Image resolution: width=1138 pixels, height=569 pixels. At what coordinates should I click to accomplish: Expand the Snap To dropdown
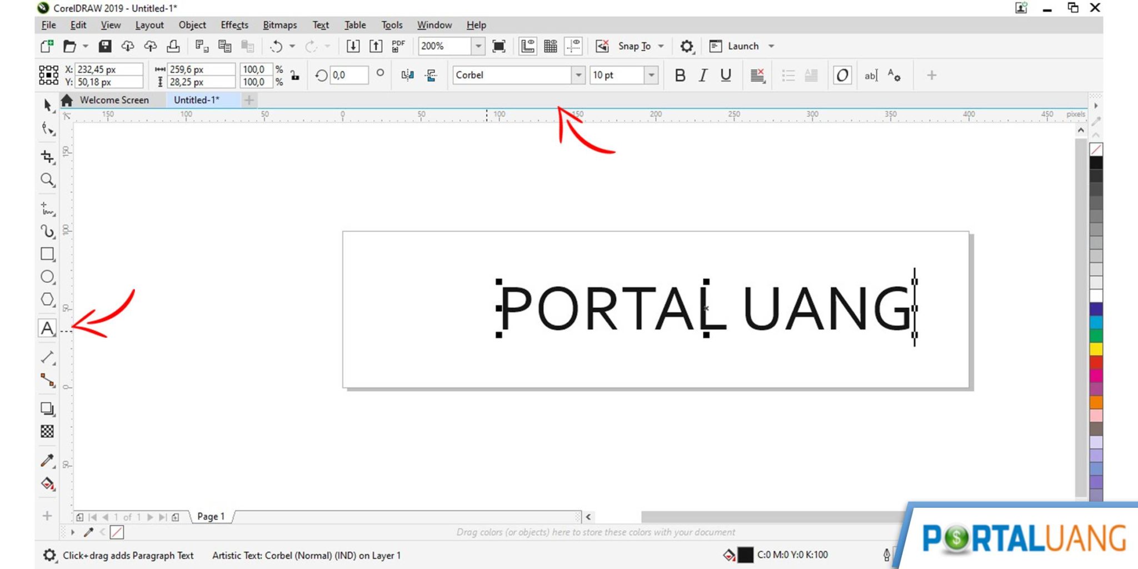[661, 46]
